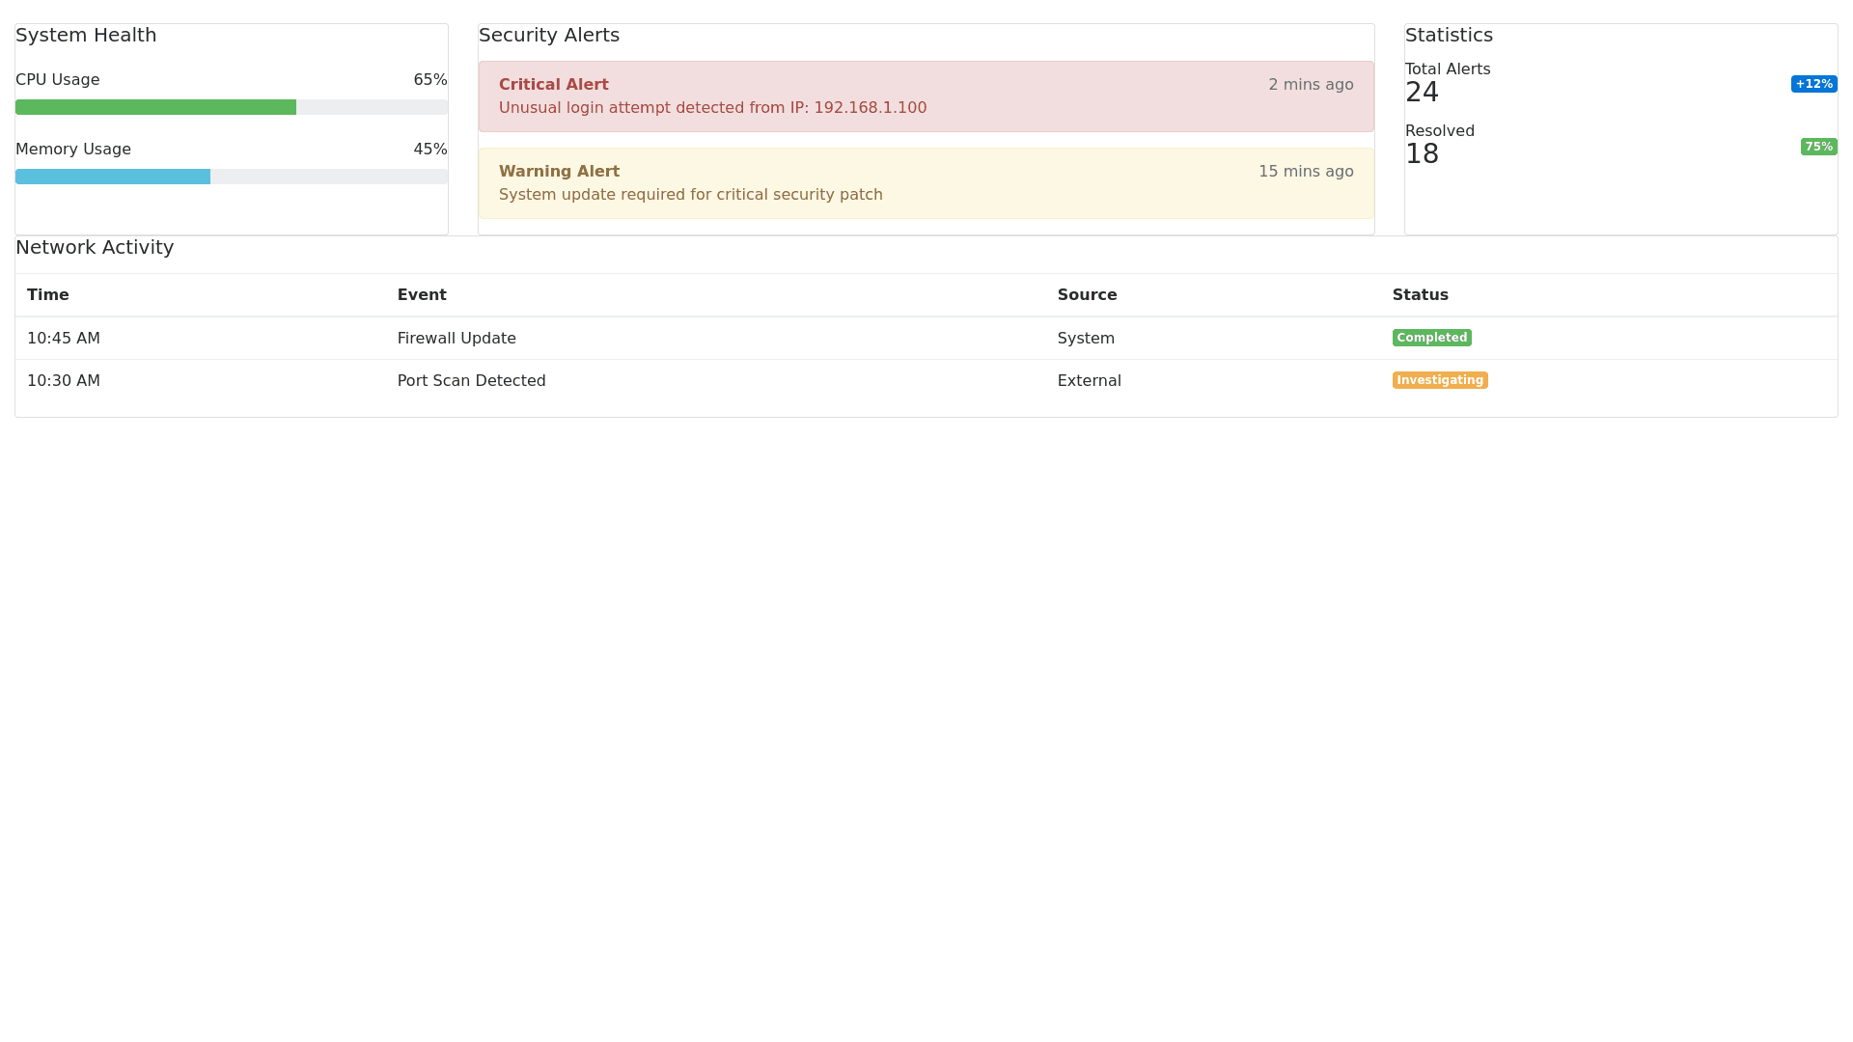The height and width of the screenshot is (1042, 1853).
Task: Click the Resolved count 18
Action: (1422, 154)
